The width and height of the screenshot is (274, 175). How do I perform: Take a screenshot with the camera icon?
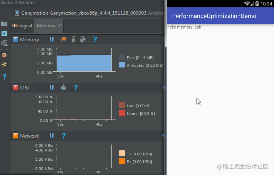pyautogui.click(x=4, y=24)
